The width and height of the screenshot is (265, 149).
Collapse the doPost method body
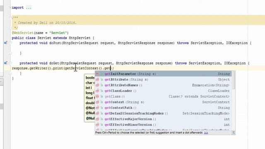click(10, 43)
